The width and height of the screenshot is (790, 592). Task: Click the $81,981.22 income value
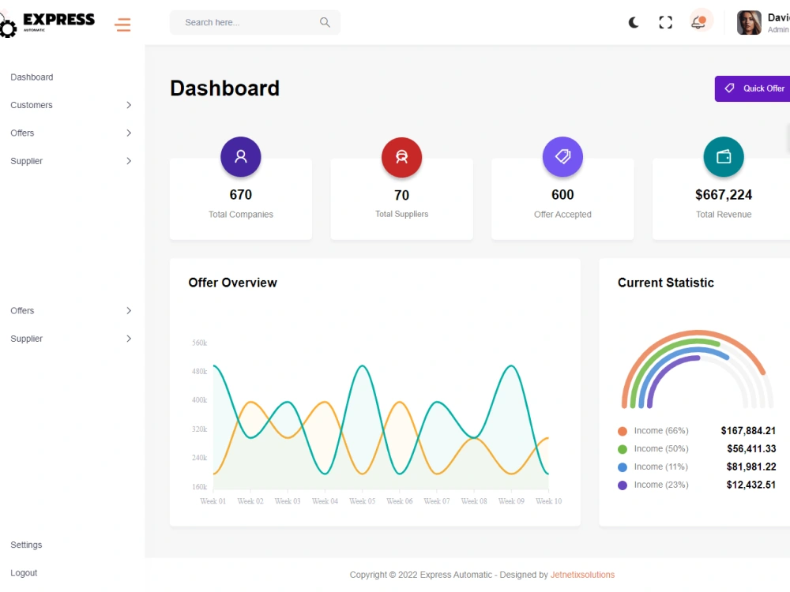[x=751, y=466]
